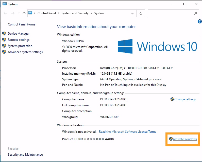202x162 pixels.
Task: Click the forward navigation arrow
Action: point(13,13)
